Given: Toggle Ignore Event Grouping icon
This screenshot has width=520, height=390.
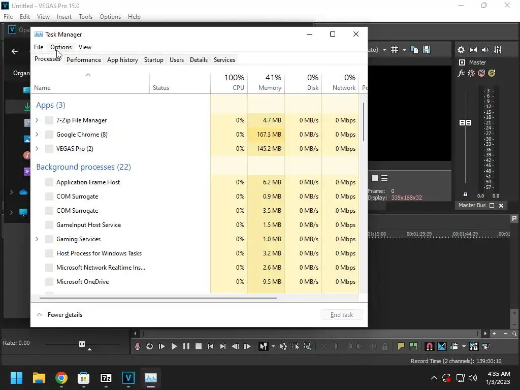Looking at the screenshot, I should click(486, 346).
